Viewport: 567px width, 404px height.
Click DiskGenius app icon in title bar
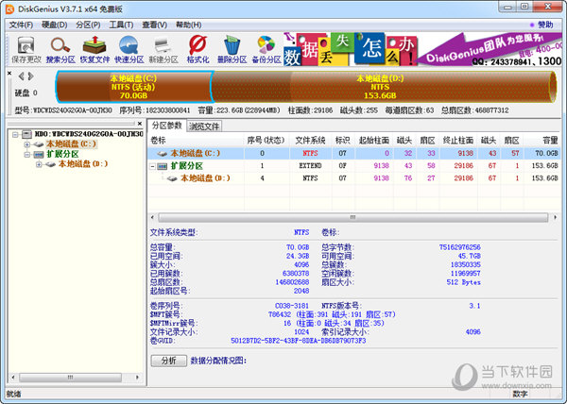(9, 9)
